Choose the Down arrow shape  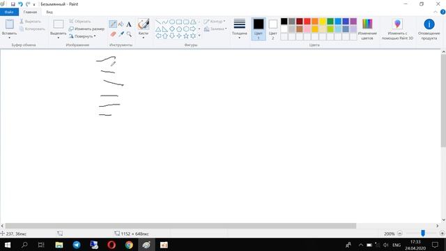pos(172,36)
